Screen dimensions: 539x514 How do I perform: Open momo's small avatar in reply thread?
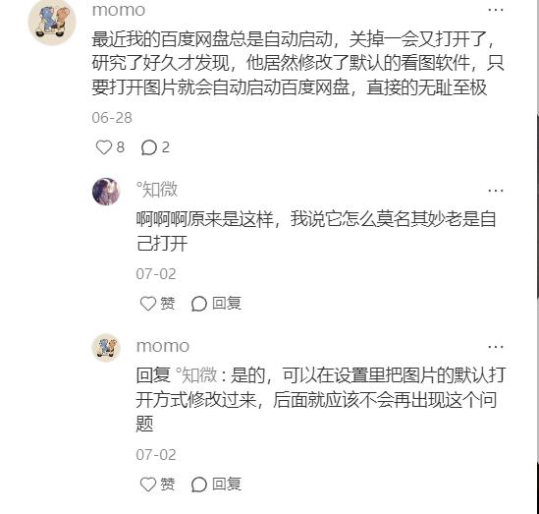pos(106,348)
